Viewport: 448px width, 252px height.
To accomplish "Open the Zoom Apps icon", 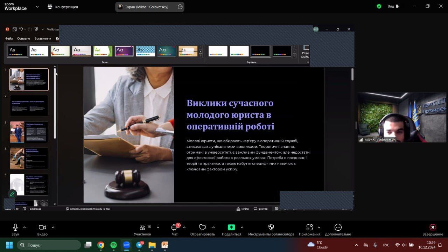I will point(309,227).
